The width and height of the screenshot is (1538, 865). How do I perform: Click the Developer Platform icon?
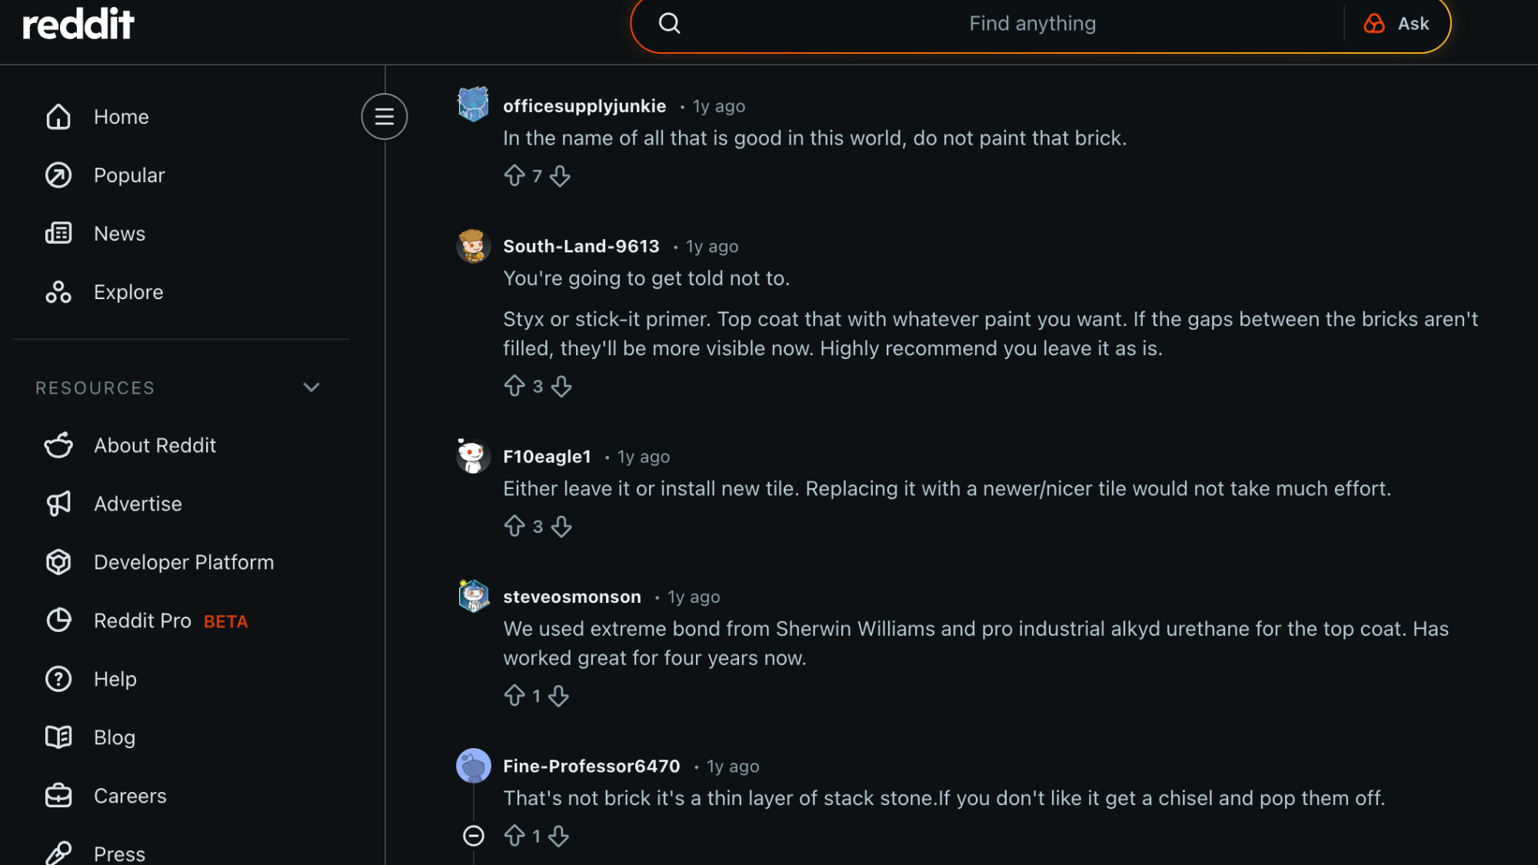pyautogui.click(x=58, y=563)
